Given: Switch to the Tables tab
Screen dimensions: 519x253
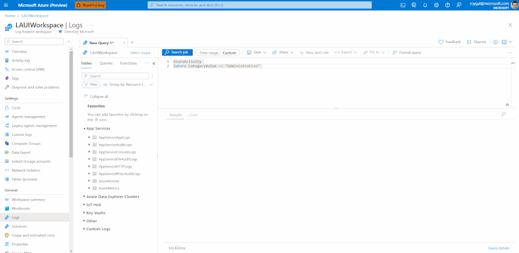Looking at the screenshot, I should pyautogui.click(x=86, y=63).
